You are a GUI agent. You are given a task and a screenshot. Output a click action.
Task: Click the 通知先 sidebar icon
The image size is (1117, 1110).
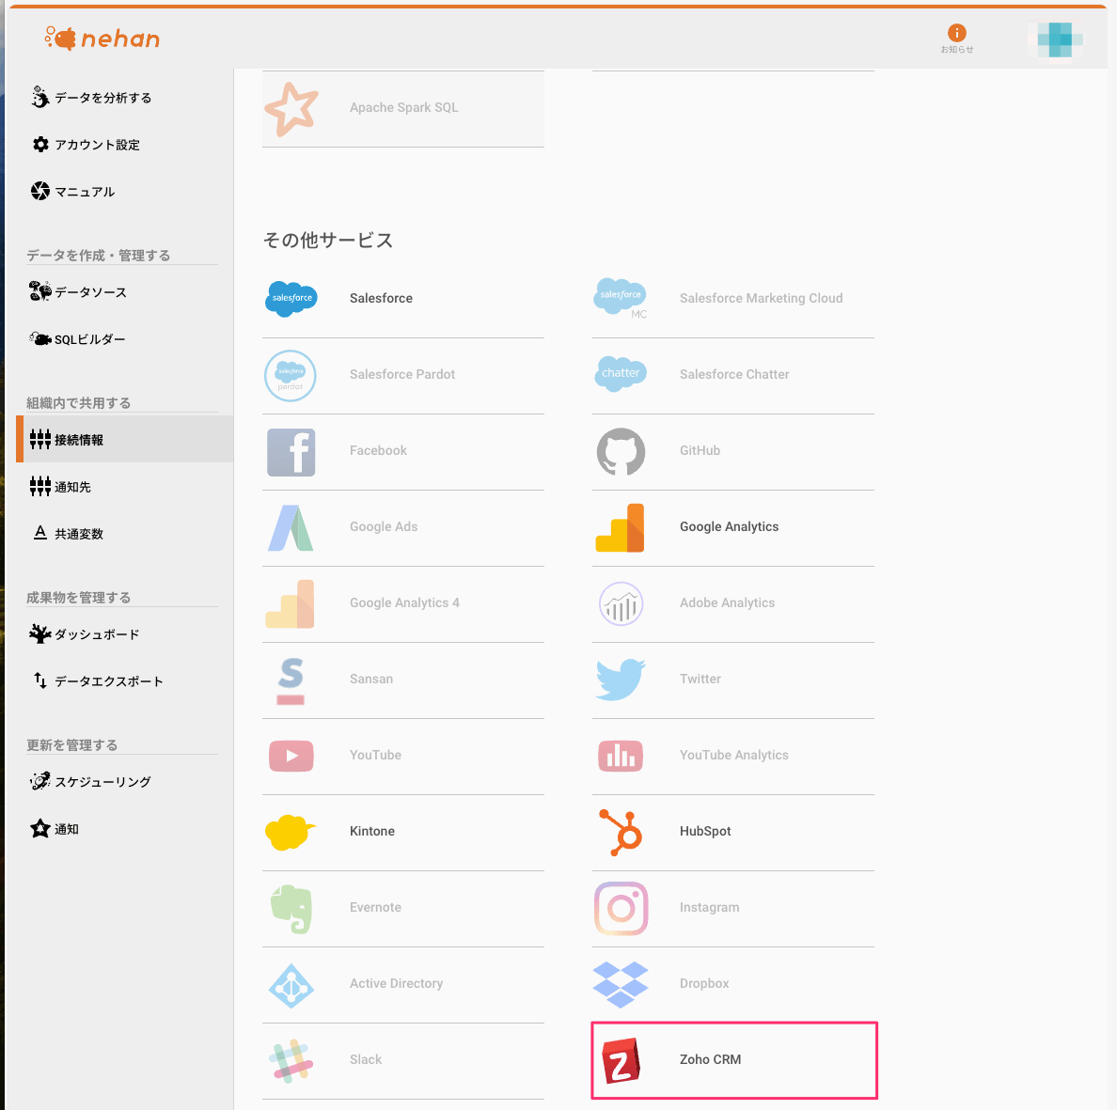click(x=39, y=486)
